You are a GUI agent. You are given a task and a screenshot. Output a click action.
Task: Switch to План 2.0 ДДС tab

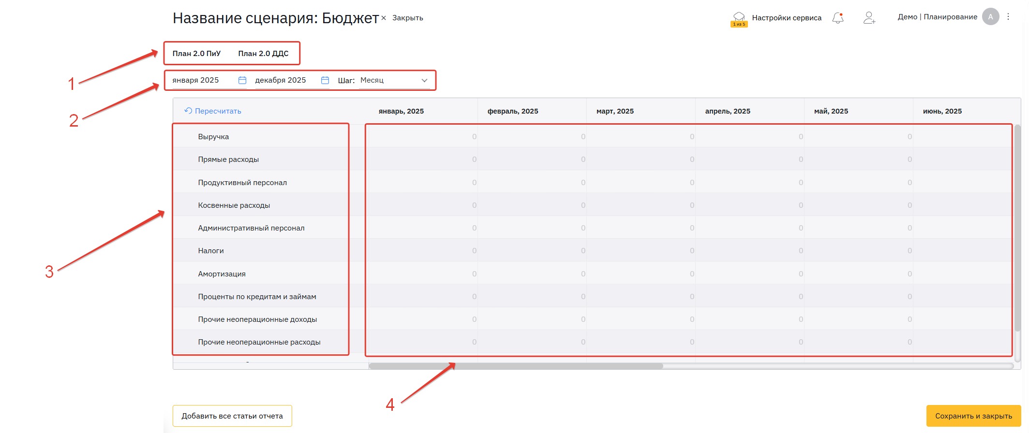[263, 54]
